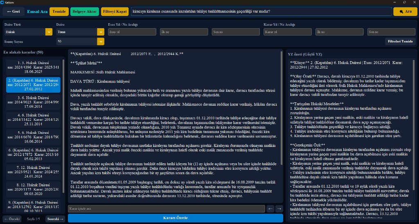Click the decision text scrollbar
Image resolution: width=419 pixels, height=224 pixels.
point(282,108)
